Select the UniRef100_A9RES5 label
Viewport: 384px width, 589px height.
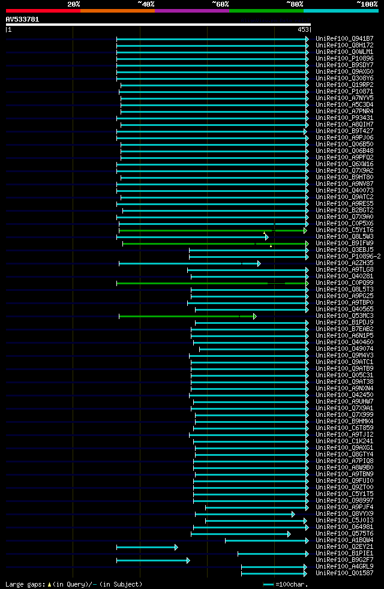coord(344,203)
